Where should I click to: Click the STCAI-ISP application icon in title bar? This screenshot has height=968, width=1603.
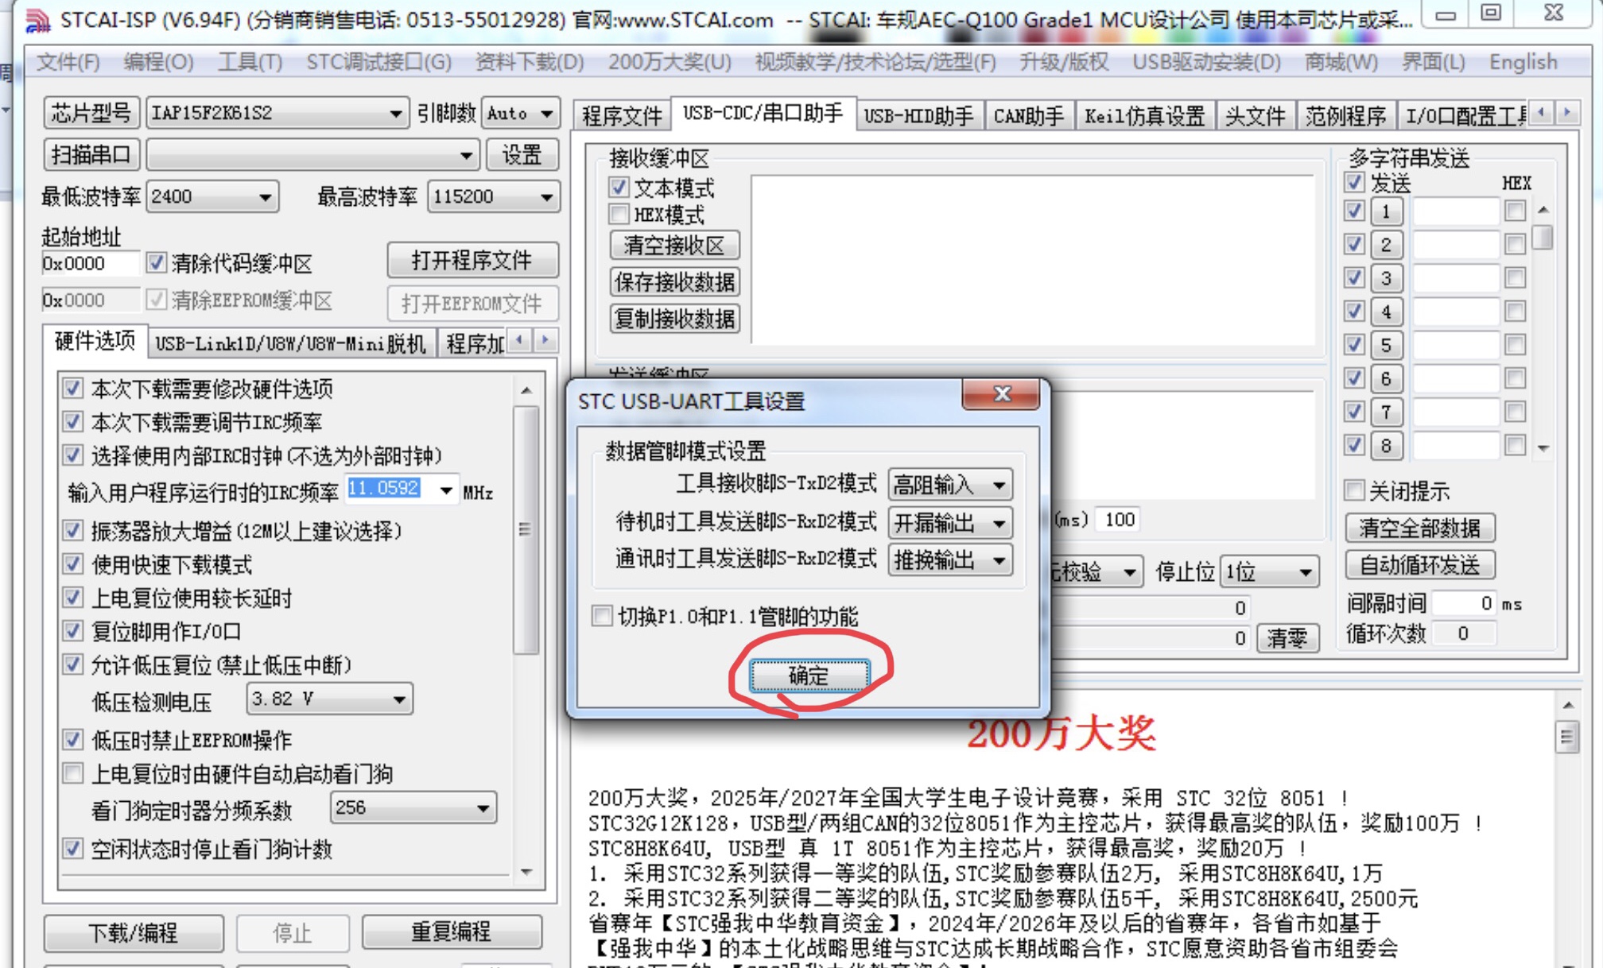click(x=37, y=20)
